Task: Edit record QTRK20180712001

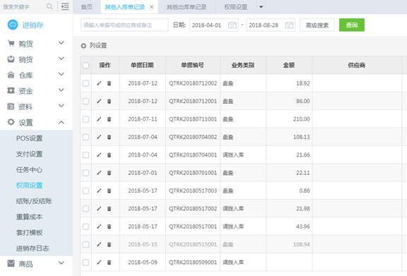Action: [99, 101]
